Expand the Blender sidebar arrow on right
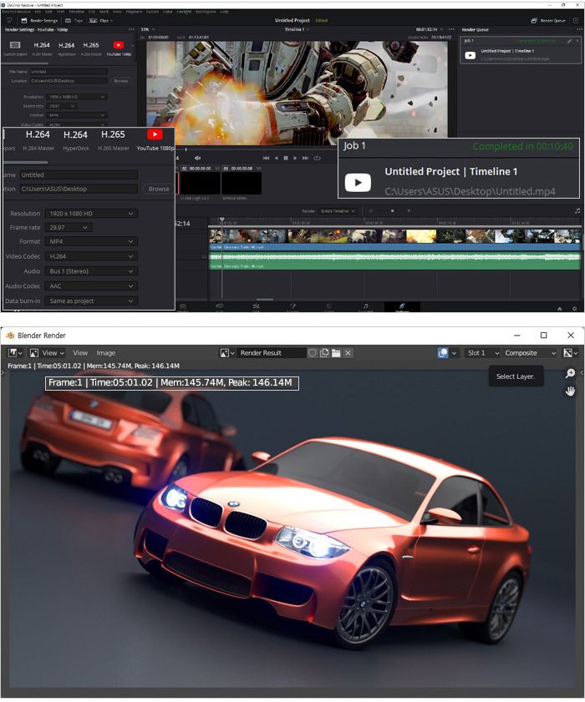 (x=582, y=372)
